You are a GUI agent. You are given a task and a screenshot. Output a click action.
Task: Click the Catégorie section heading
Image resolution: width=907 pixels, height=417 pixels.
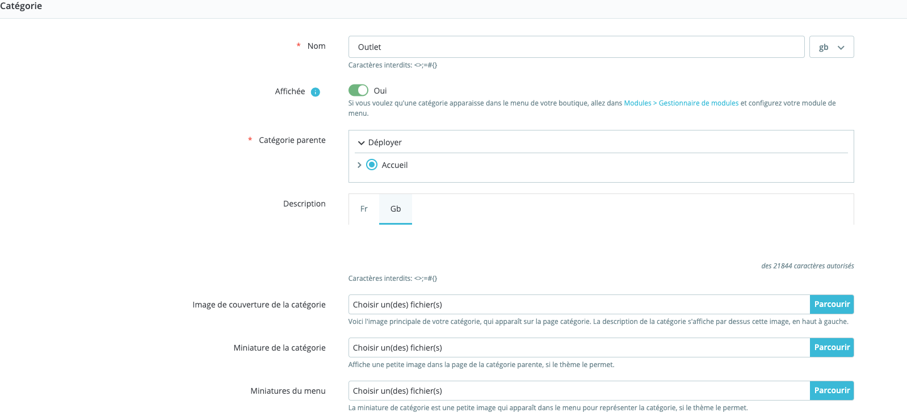coord(21,6)
